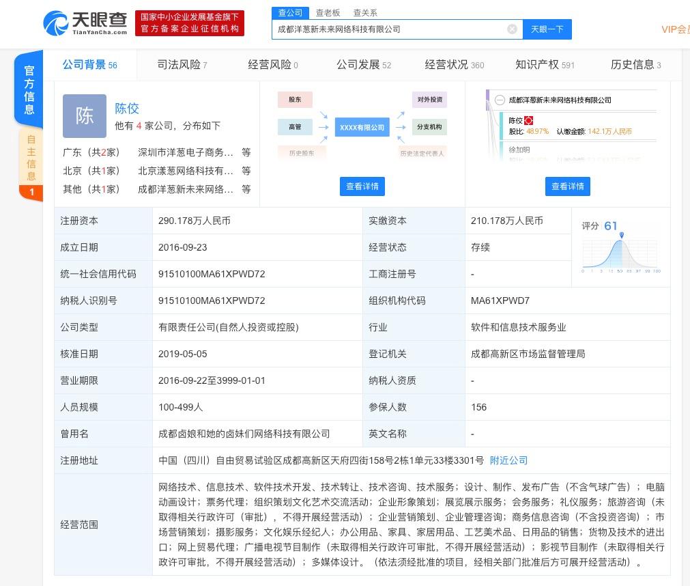Switch to the 司法风险 tab
This screenshot has height=586, width=690.
pos(182,65)
